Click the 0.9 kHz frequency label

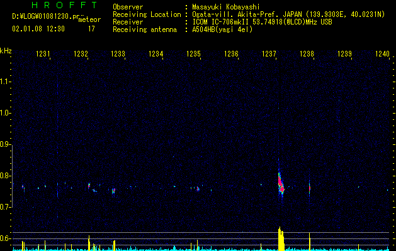pos(5,144)
